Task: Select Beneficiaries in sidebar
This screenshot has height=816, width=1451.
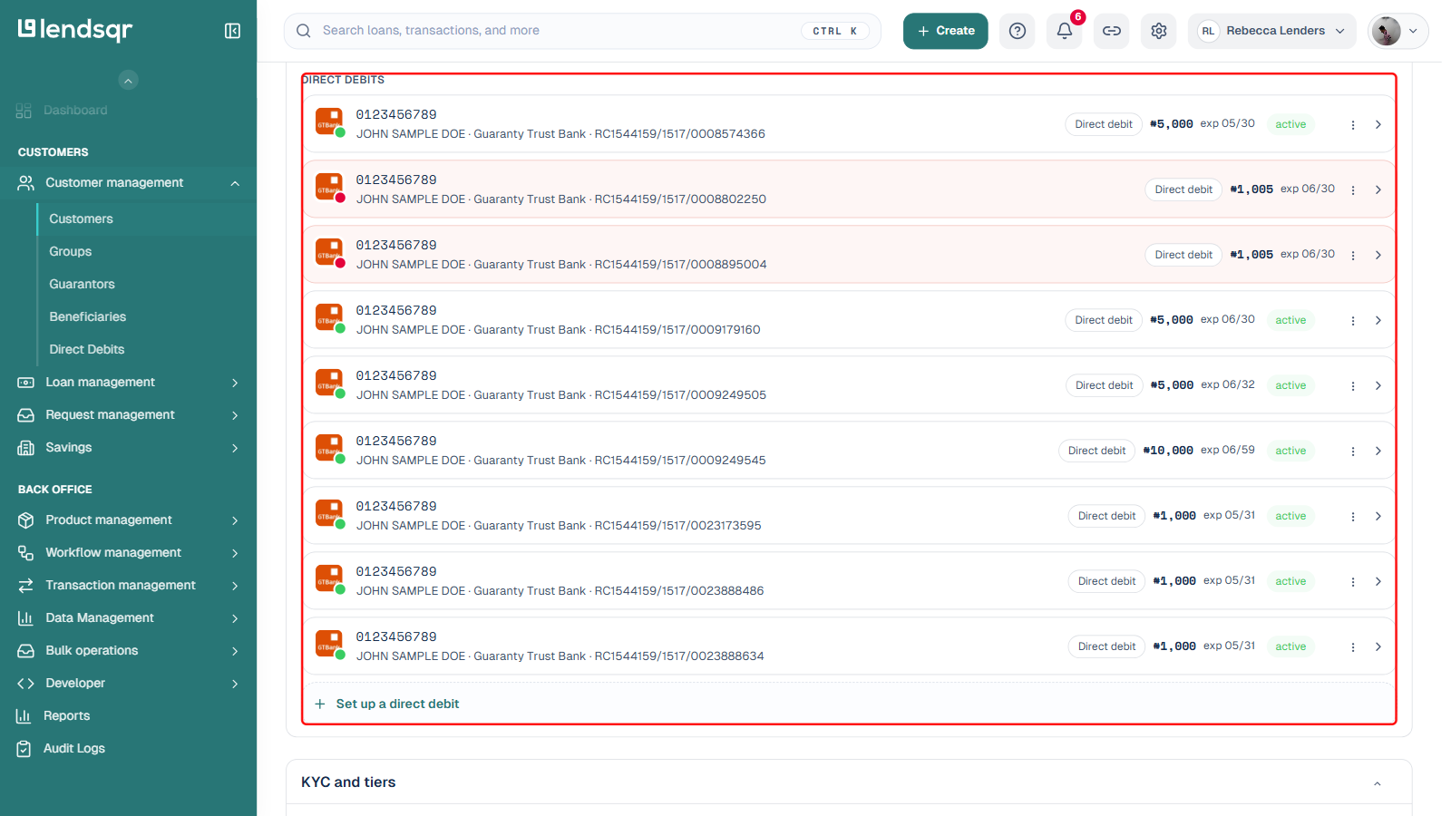Action: pos(87,316)
